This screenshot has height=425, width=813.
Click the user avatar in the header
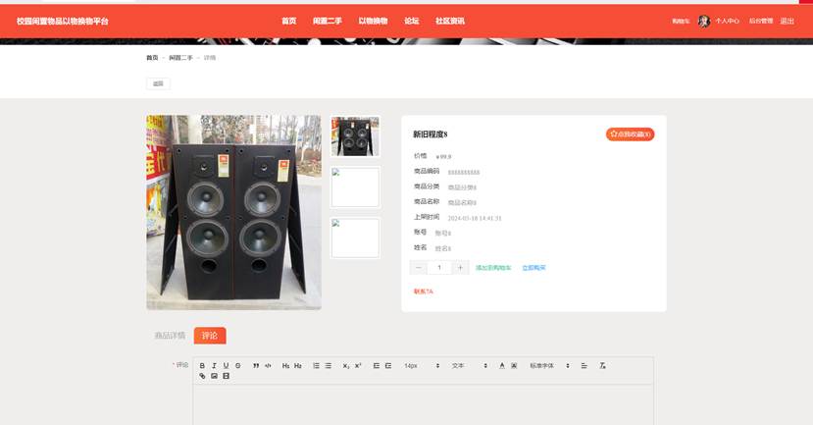pyautogui.click(x=703, y=21)
